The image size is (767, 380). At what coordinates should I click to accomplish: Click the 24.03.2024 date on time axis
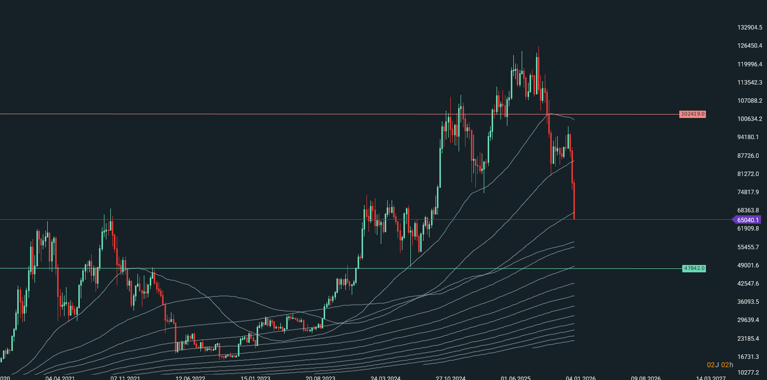tap(386, 378)
